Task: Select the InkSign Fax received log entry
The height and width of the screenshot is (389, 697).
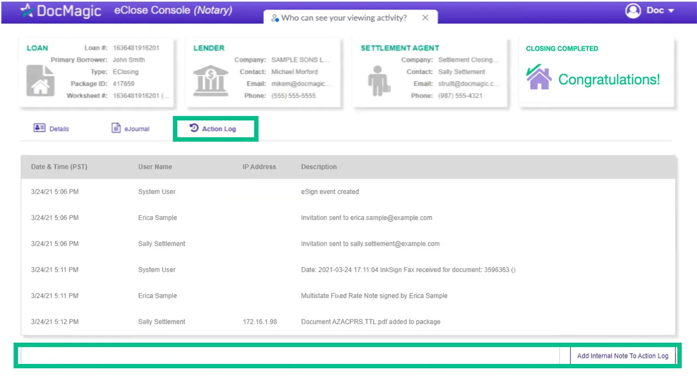Action: [348, 270]
